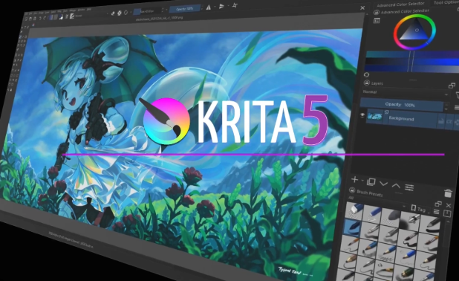The image size is (459, 281).
Task: Open the add-layer type dropdown arrow
Action: point(362,181)
